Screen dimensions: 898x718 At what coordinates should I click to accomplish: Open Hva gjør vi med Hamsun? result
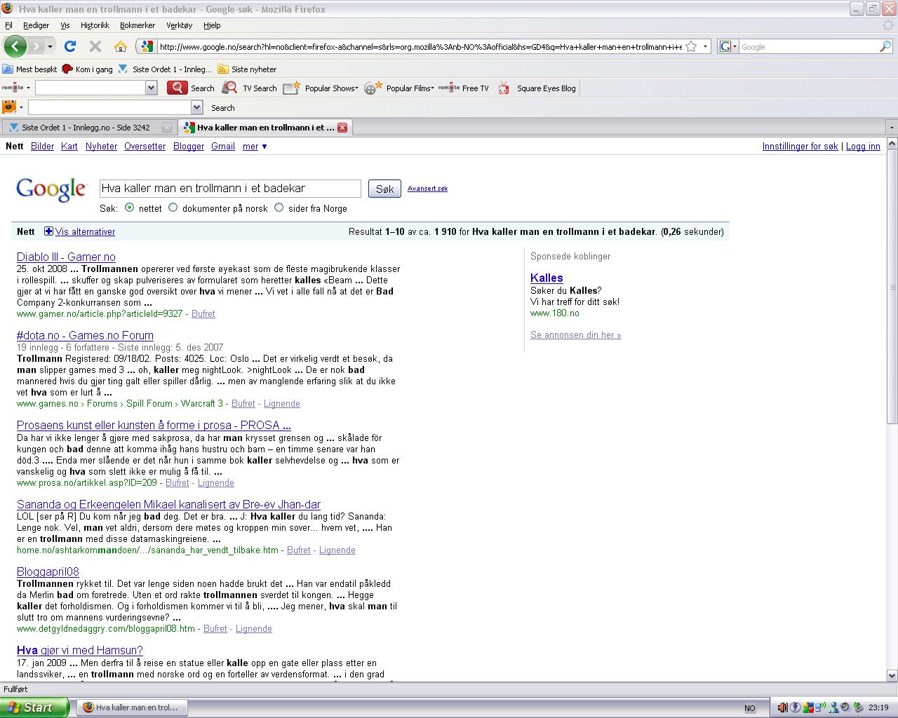click(x=79, y=650)
